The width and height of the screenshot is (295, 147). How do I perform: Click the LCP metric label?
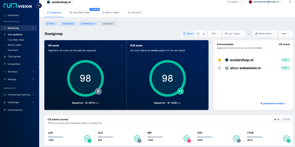tap(50, 133)
